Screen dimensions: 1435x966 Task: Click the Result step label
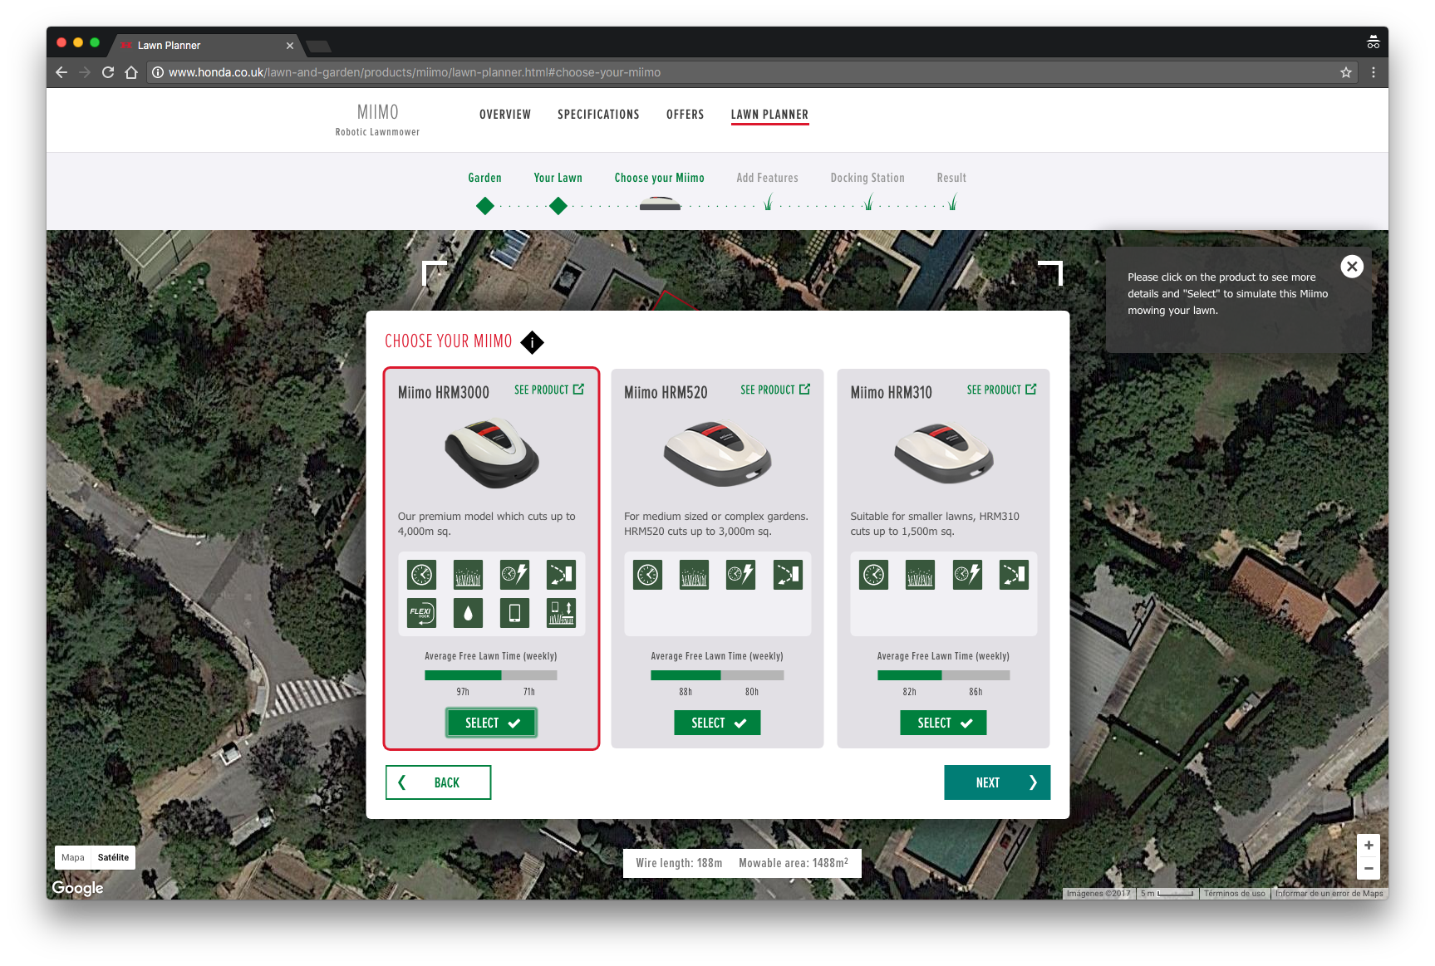click(x=951, y=178)
